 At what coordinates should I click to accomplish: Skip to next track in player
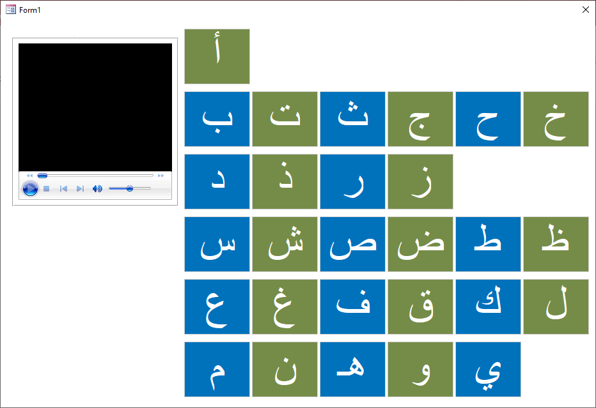click(80, 188)
